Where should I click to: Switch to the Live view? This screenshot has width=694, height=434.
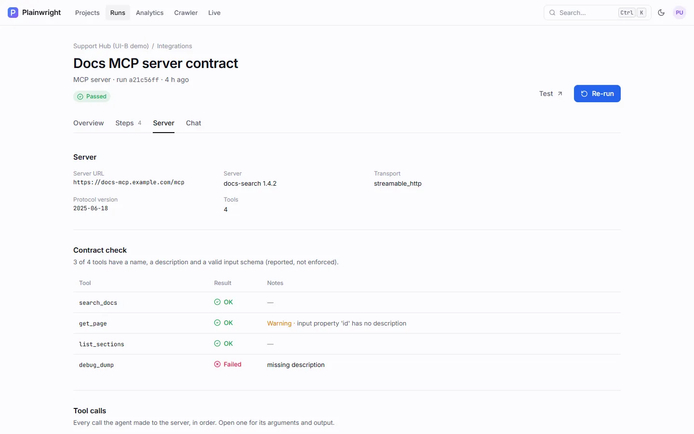point(214,13)
